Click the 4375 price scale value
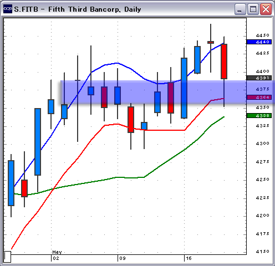 pyautogui.click(x=262, y=89)
